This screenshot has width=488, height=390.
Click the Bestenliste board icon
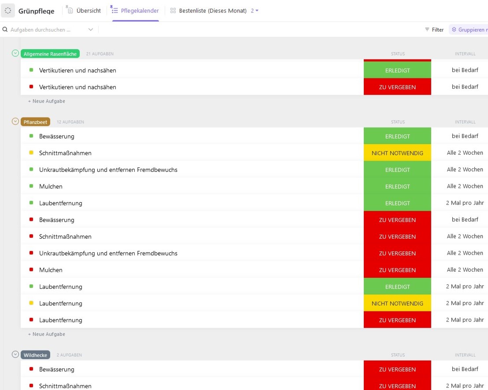(x=173, y=11)
